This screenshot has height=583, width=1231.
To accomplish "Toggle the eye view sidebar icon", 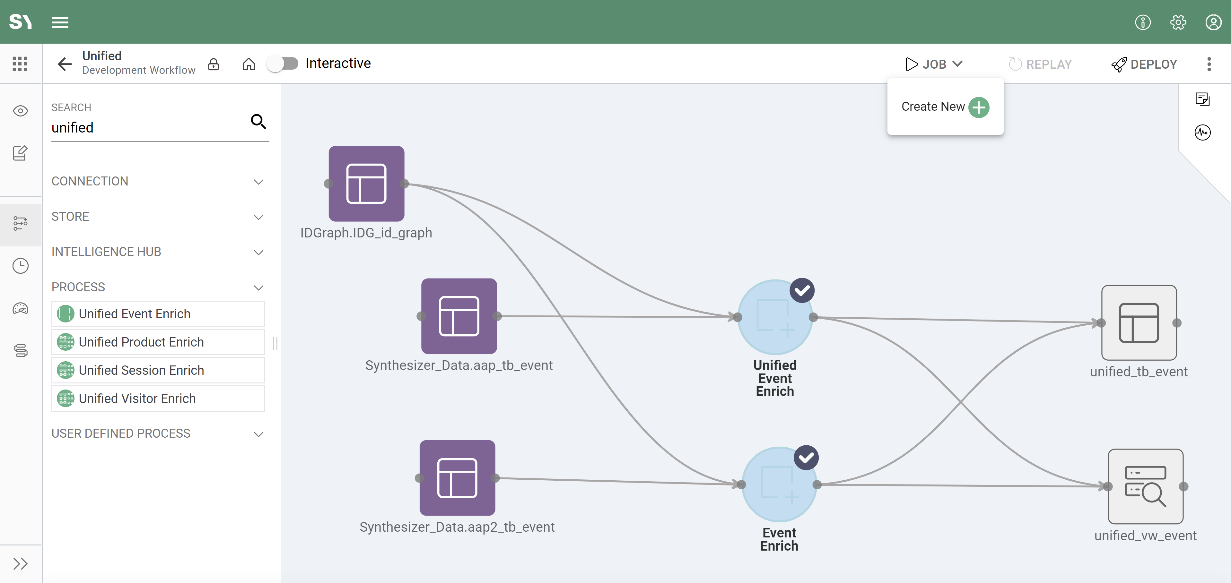I will (20, 111).
